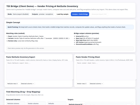140x105 pixels.
Task: Click the Outputs: preview + exceptions pill
Action: [43, 14]
